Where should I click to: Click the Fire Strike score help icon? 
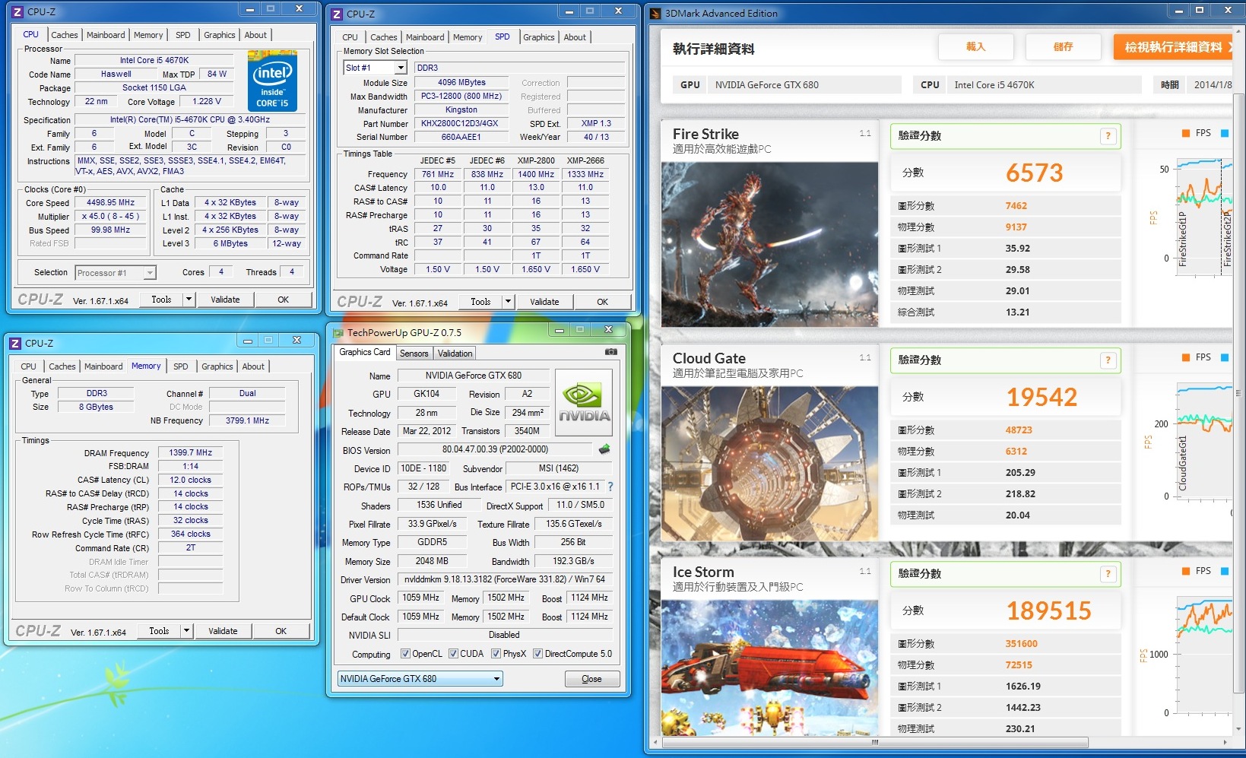pyautogui.click(x=1108, y=136)
